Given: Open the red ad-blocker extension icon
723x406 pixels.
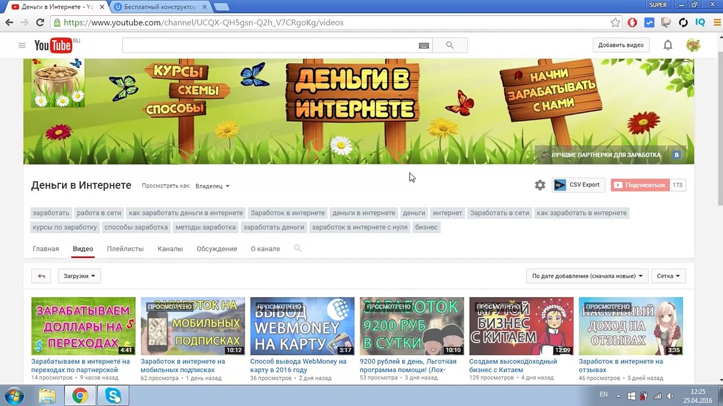Looking at the screenshot, I should pos(632,23).
